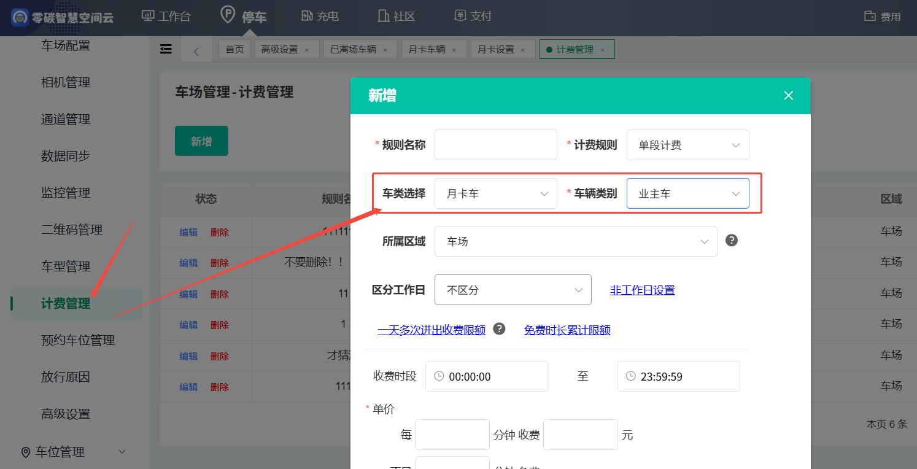Click the 规则名称 input field
Image resolution: width=917 pixels, height=469 pixels.
point(496,145)
